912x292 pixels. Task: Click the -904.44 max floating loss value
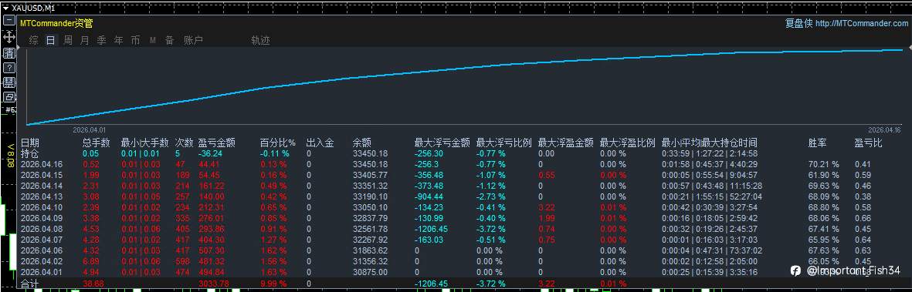(428, 196)
